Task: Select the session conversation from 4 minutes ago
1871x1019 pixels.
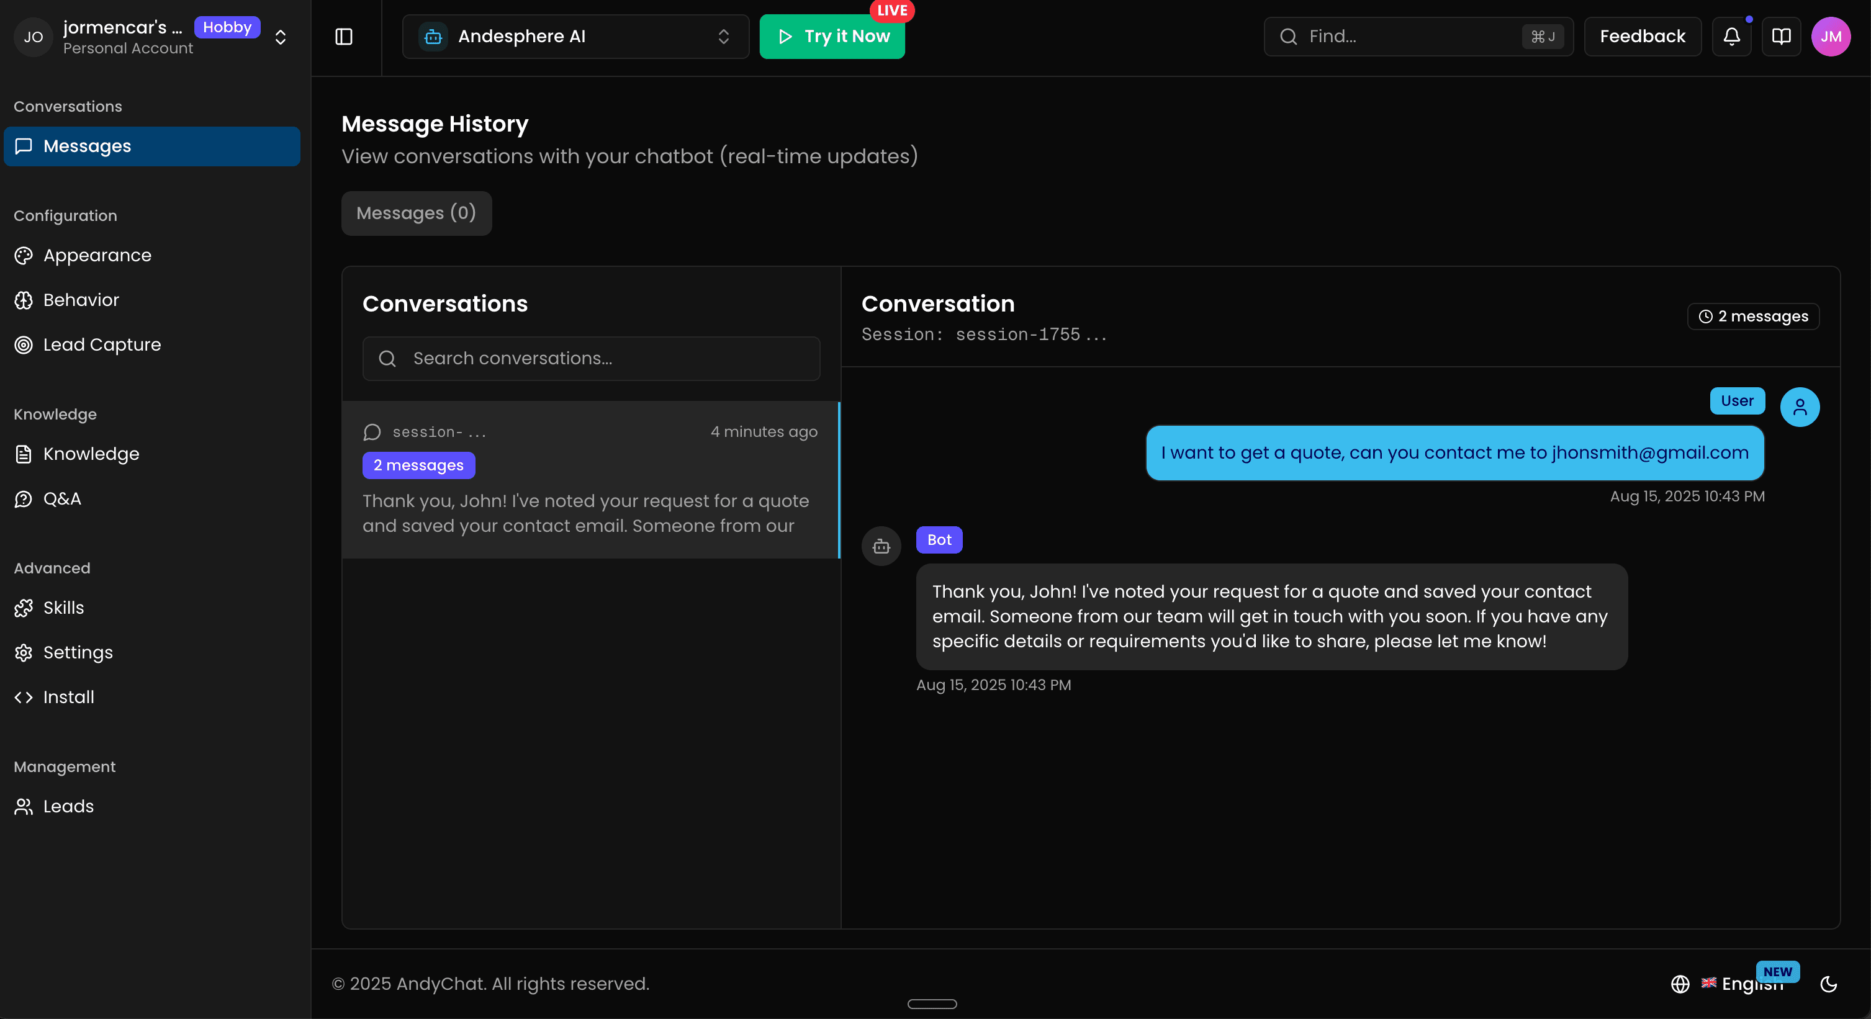Action: (x=590, y=479)
